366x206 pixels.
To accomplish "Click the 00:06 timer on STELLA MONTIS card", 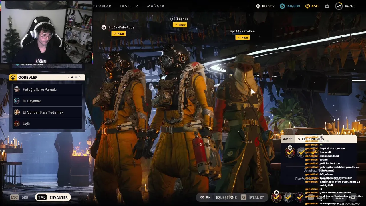I will point(288,139).
